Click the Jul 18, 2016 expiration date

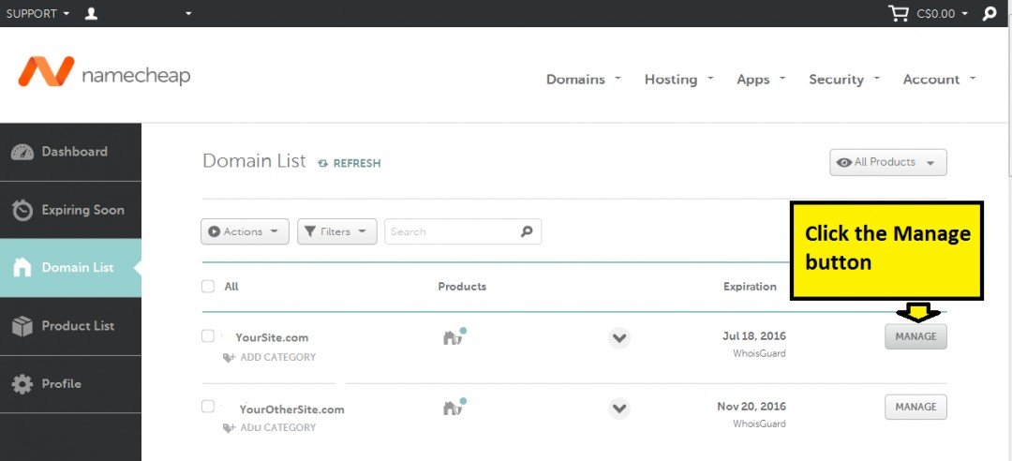753,335
